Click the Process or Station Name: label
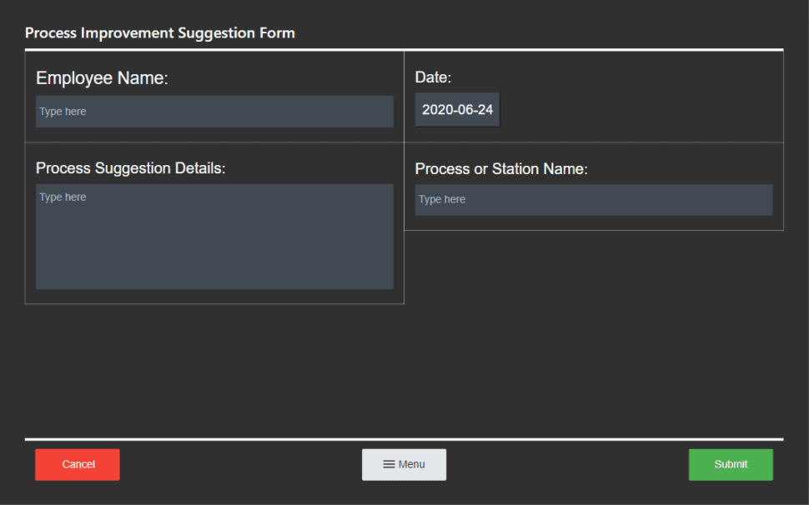809x505 pixels. click(x=501, y=169)
